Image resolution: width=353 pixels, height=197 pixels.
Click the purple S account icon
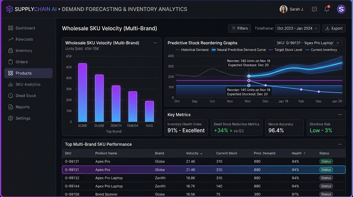(x=341, y=9)
